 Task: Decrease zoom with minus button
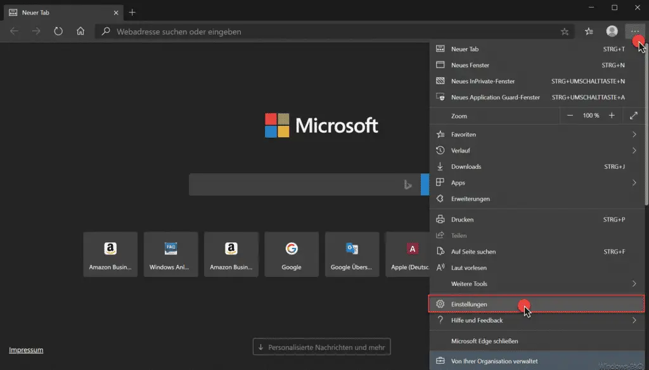570,116
